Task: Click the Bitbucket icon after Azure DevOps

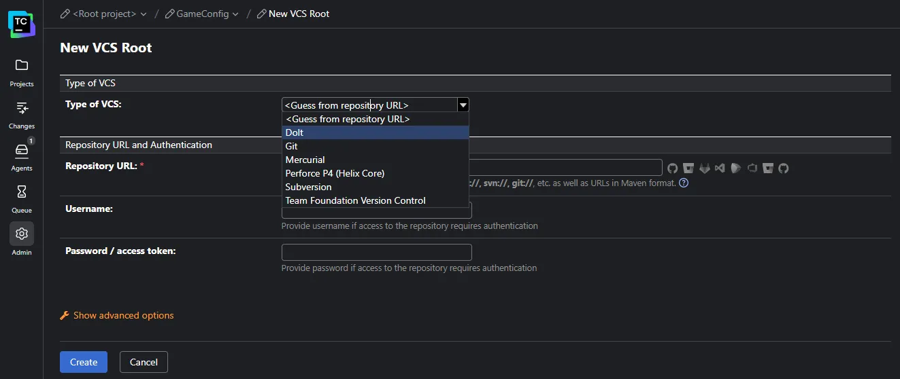Action: (768, 168)
